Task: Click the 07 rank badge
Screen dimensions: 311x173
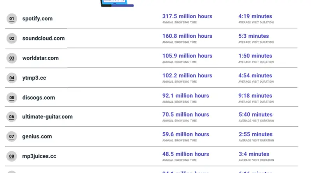Action: (x=12, y=136)
